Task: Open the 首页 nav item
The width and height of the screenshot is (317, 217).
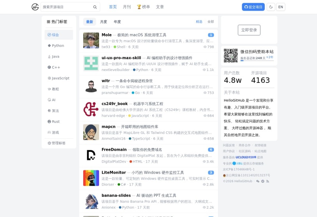Action: [x=113, y=7]
